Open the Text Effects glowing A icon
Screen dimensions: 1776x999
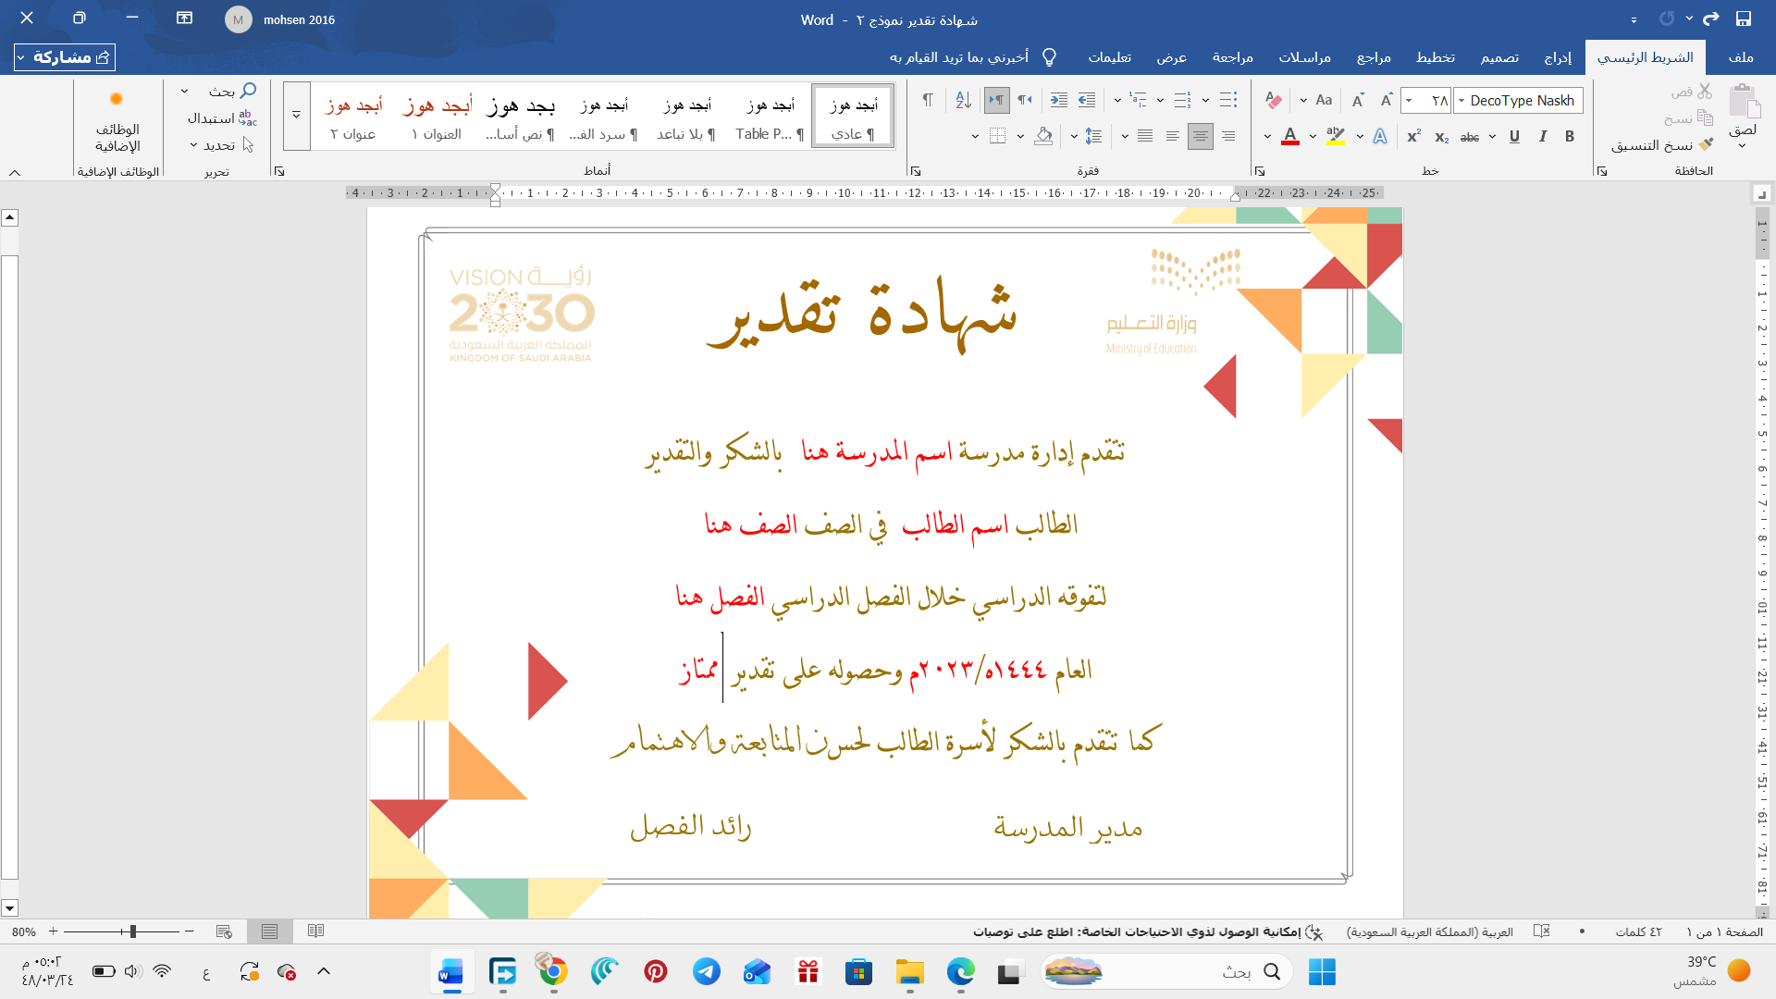1379,136
